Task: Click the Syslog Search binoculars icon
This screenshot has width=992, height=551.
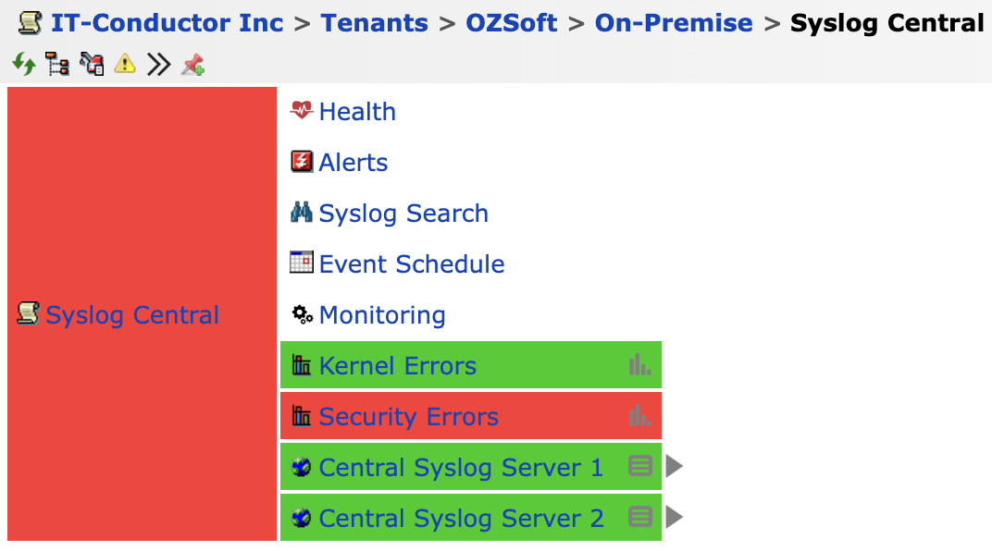Action: point(302,212)
